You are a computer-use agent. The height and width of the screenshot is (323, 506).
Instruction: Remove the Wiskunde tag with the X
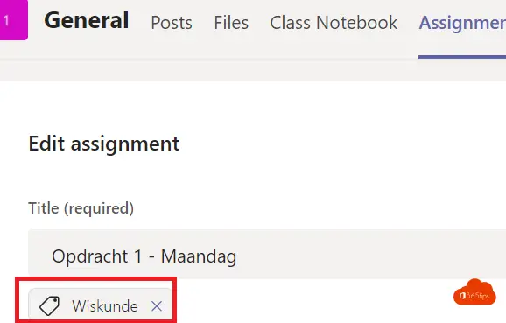click(157, 305)
